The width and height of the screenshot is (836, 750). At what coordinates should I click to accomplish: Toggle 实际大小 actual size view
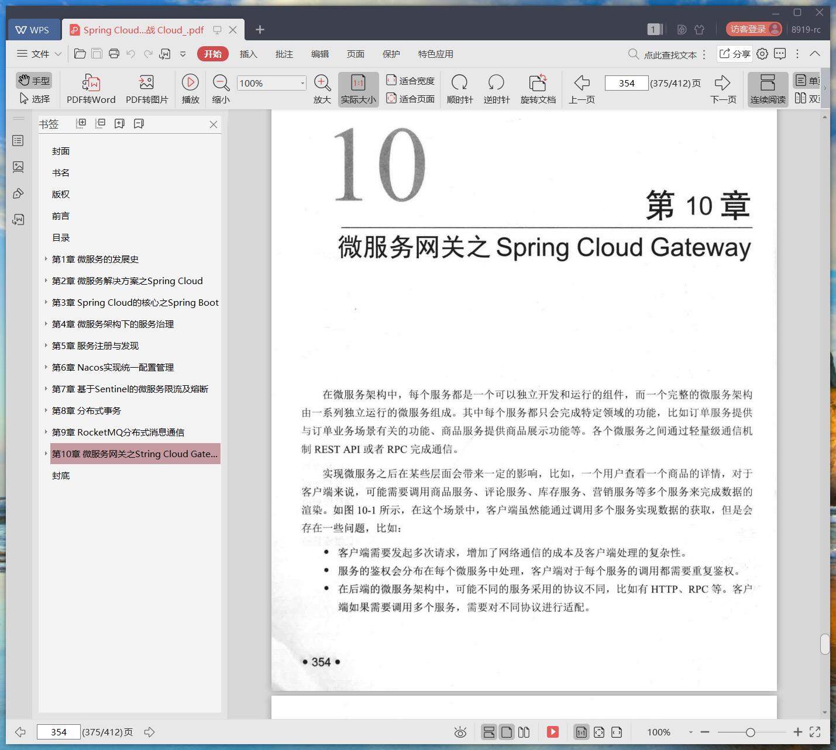pyautogui.click(x=359, y=89)
